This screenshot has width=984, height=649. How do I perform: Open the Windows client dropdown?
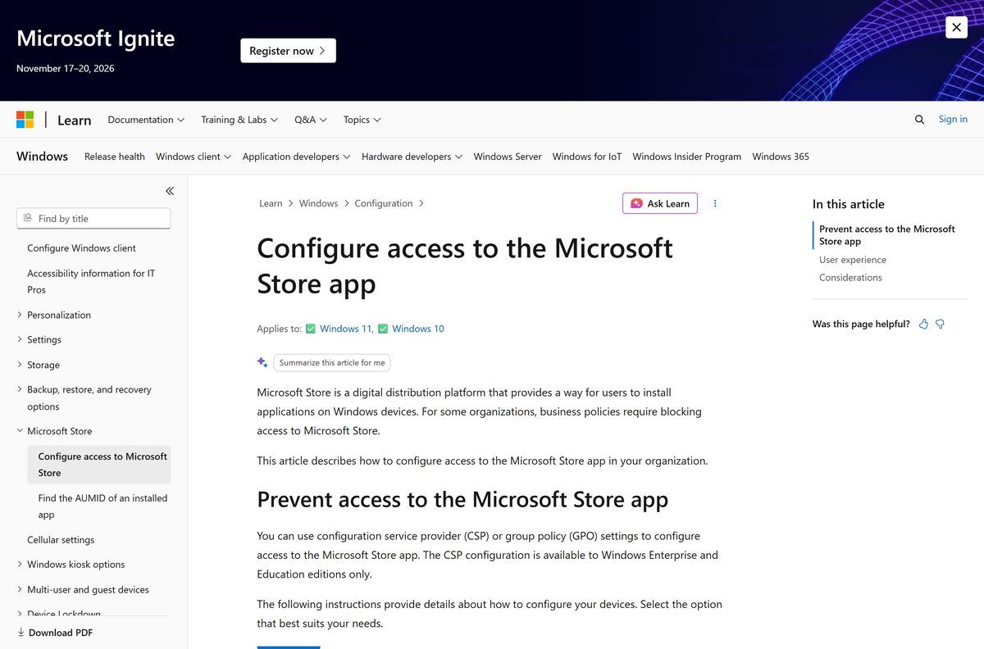pyautogui.click(x=194, y=157)
